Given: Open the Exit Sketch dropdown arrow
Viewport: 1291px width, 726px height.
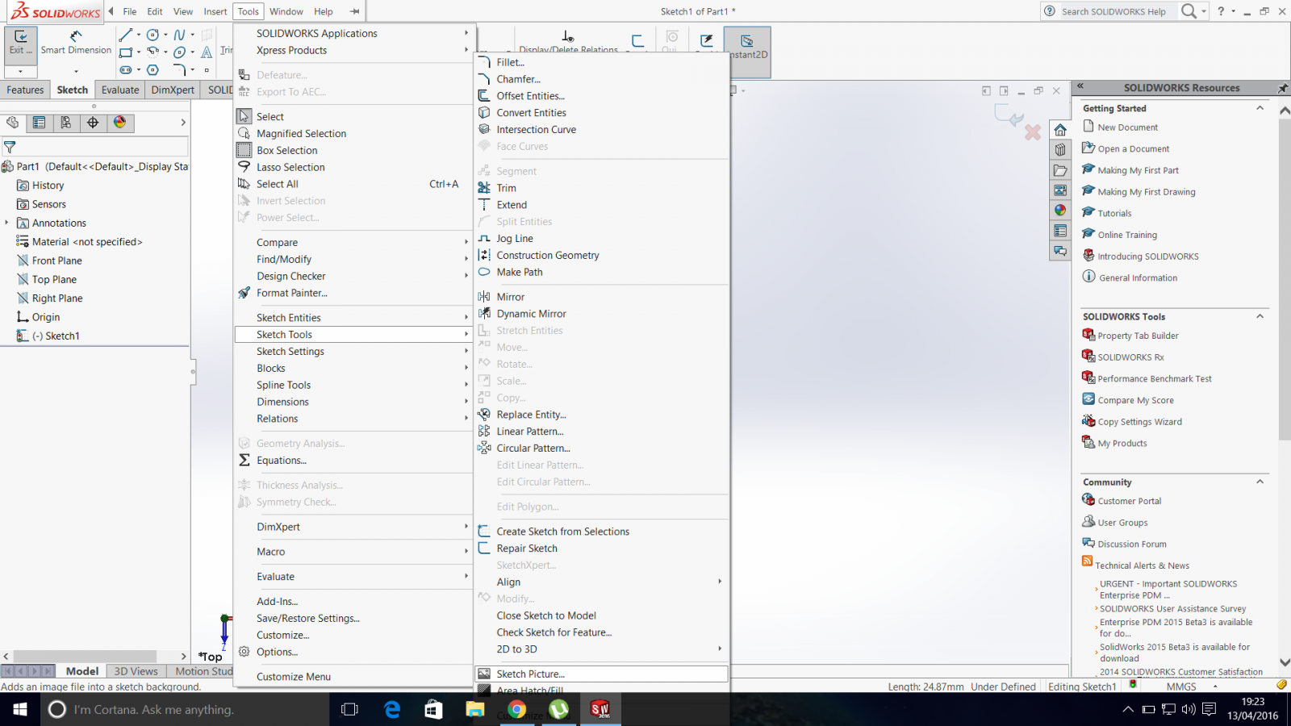Looking at the screenshot, I should 20,71.
